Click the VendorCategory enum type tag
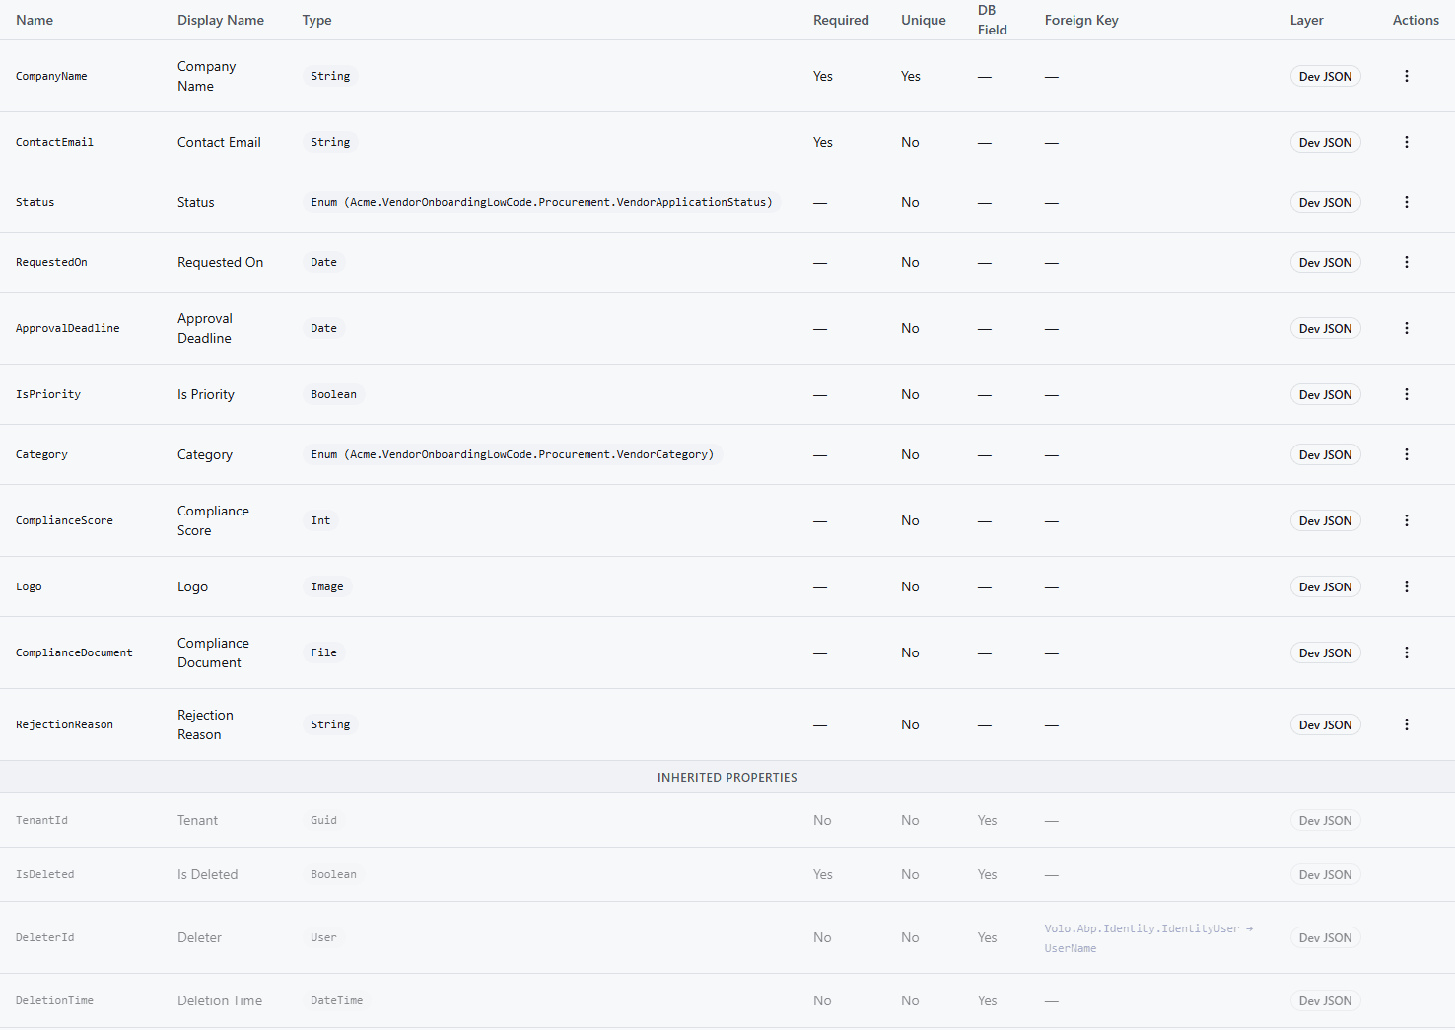 coord(512,454)
